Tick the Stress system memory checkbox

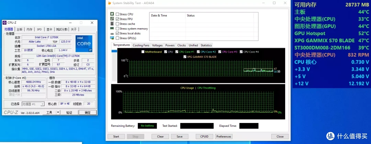[117, 29]
